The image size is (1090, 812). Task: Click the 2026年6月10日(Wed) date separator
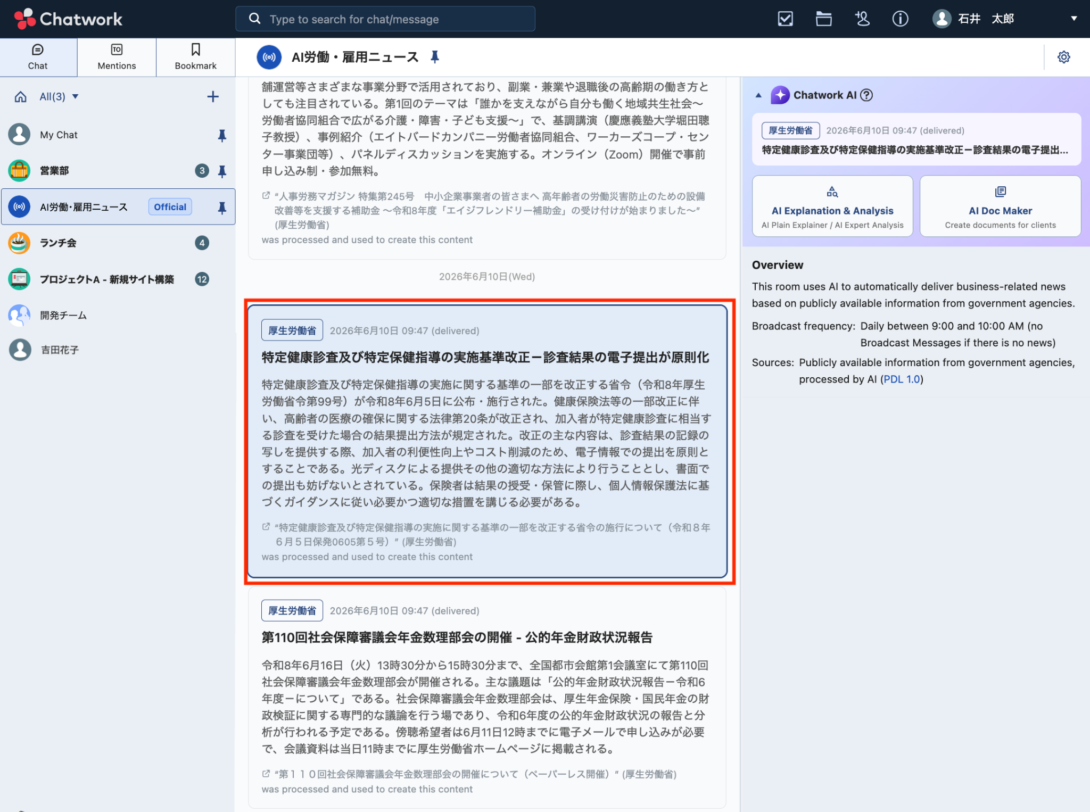(487, 277)
